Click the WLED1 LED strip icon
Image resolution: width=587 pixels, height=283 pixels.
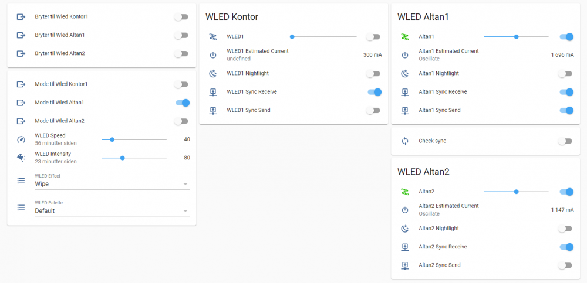pyautogui.click(x=212, y=37)
